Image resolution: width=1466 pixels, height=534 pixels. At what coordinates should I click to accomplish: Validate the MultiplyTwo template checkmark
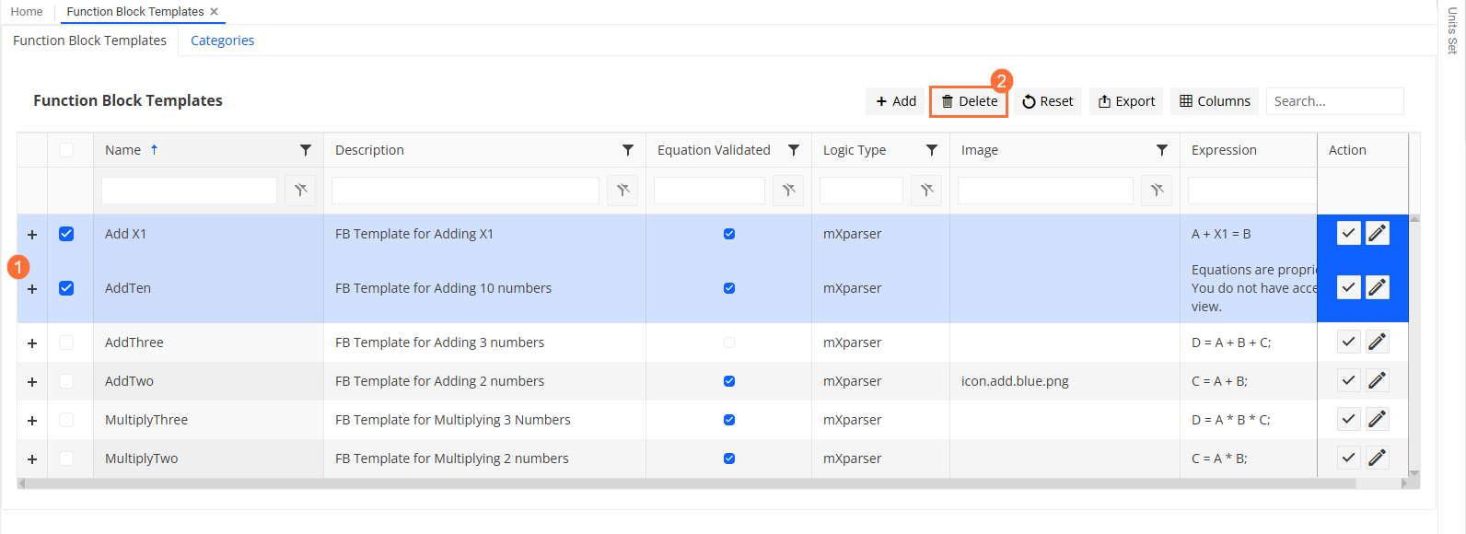point(1348,458)
